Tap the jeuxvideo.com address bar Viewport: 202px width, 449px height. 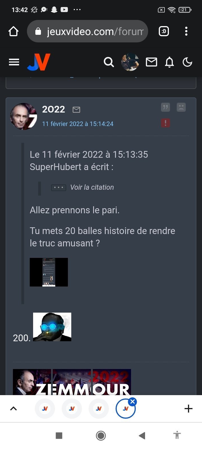click(x=88, y=31)
